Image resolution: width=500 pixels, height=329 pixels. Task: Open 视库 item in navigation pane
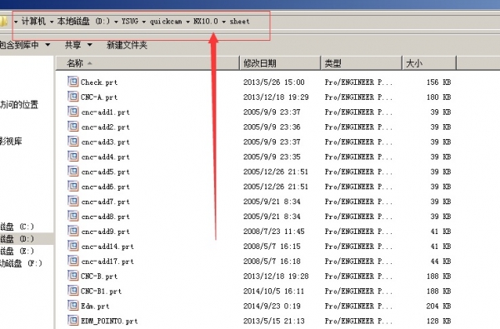(x=11, y=142)
